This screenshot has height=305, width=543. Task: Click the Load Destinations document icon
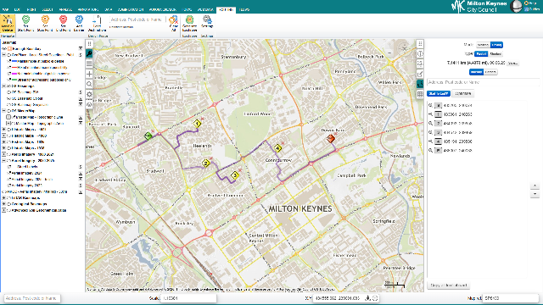97,19
